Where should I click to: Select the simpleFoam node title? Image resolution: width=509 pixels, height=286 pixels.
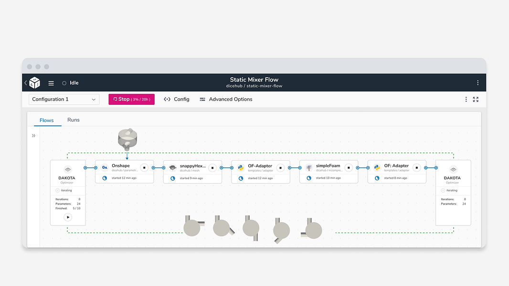328,165
